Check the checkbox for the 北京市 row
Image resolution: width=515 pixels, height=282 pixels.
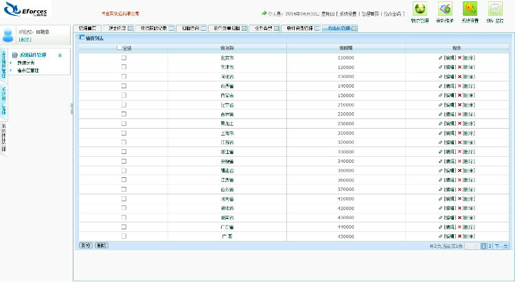point(124,58)
